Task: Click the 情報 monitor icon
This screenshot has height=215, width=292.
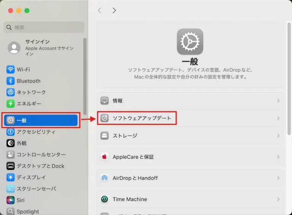Action: coord(105,100)
